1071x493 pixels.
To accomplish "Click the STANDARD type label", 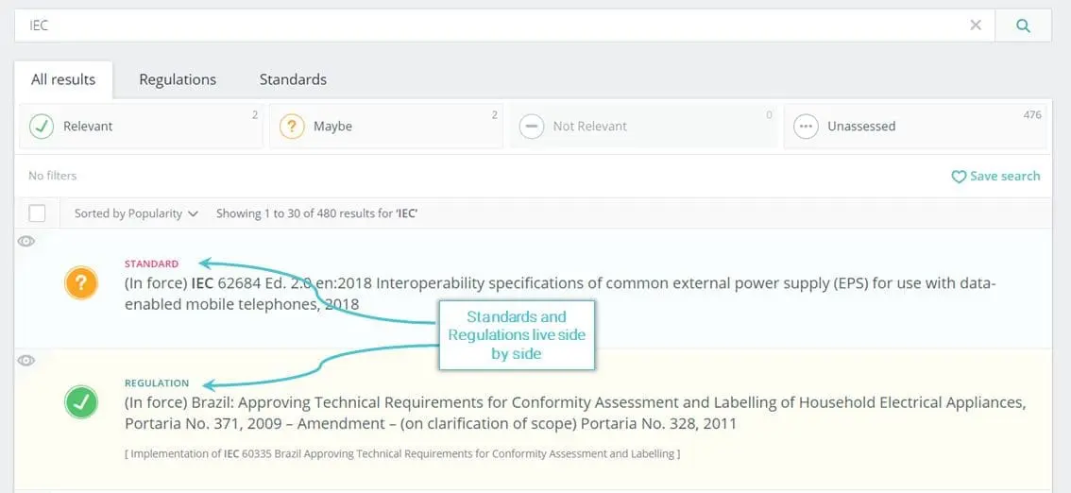I will tap(152, 263).
